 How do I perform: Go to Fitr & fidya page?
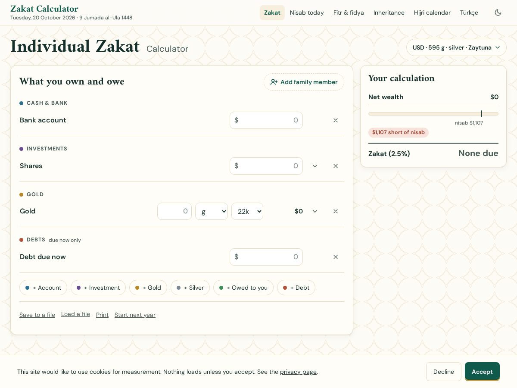349,13
